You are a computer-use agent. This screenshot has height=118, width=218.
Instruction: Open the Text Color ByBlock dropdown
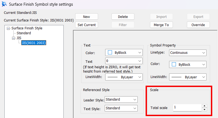coord(124,52)
